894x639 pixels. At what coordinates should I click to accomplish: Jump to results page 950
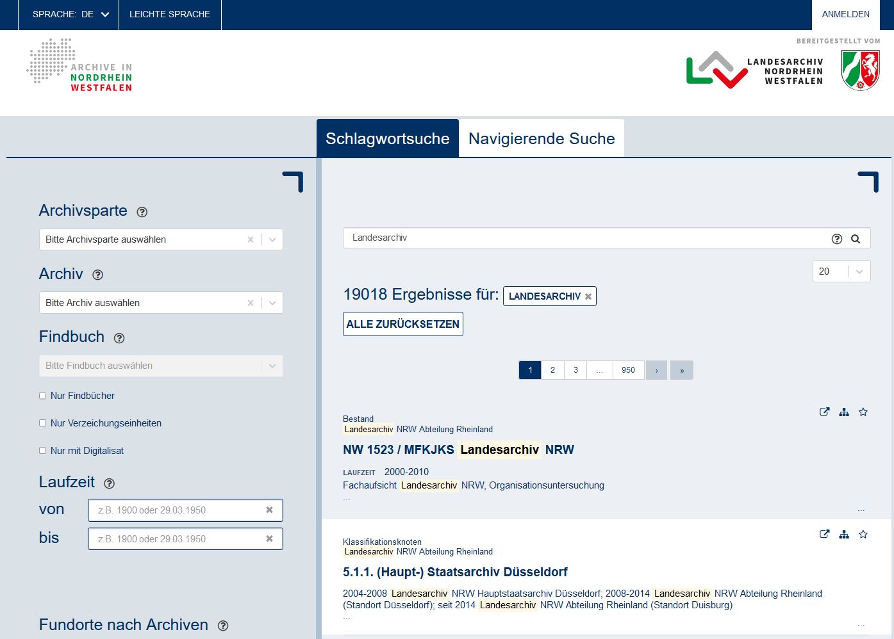tap(628, 370)
